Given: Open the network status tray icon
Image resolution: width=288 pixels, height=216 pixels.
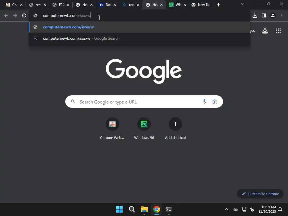Looking at the screenshot, I should tap(244, 209).
